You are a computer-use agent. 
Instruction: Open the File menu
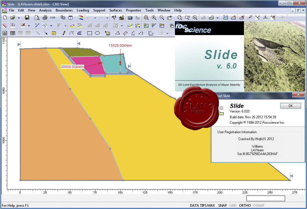click(x=12, y=10)
